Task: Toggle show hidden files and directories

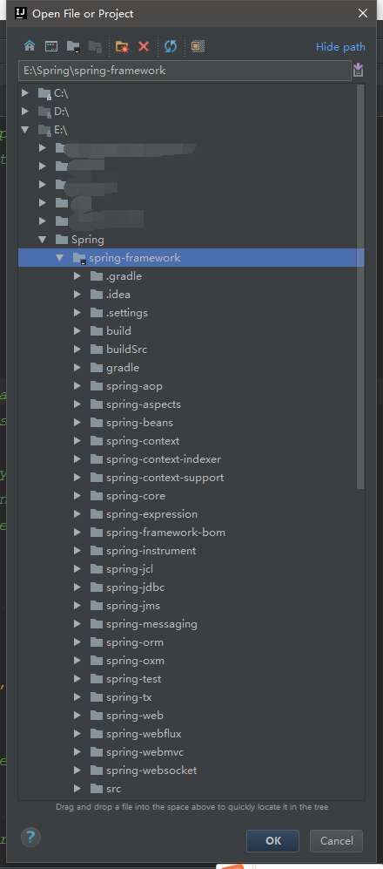Action: pos(198,46)
